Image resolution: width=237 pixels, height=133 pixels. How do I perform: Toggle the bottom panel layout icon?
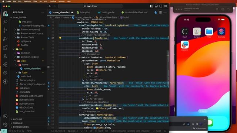point(156,6)
